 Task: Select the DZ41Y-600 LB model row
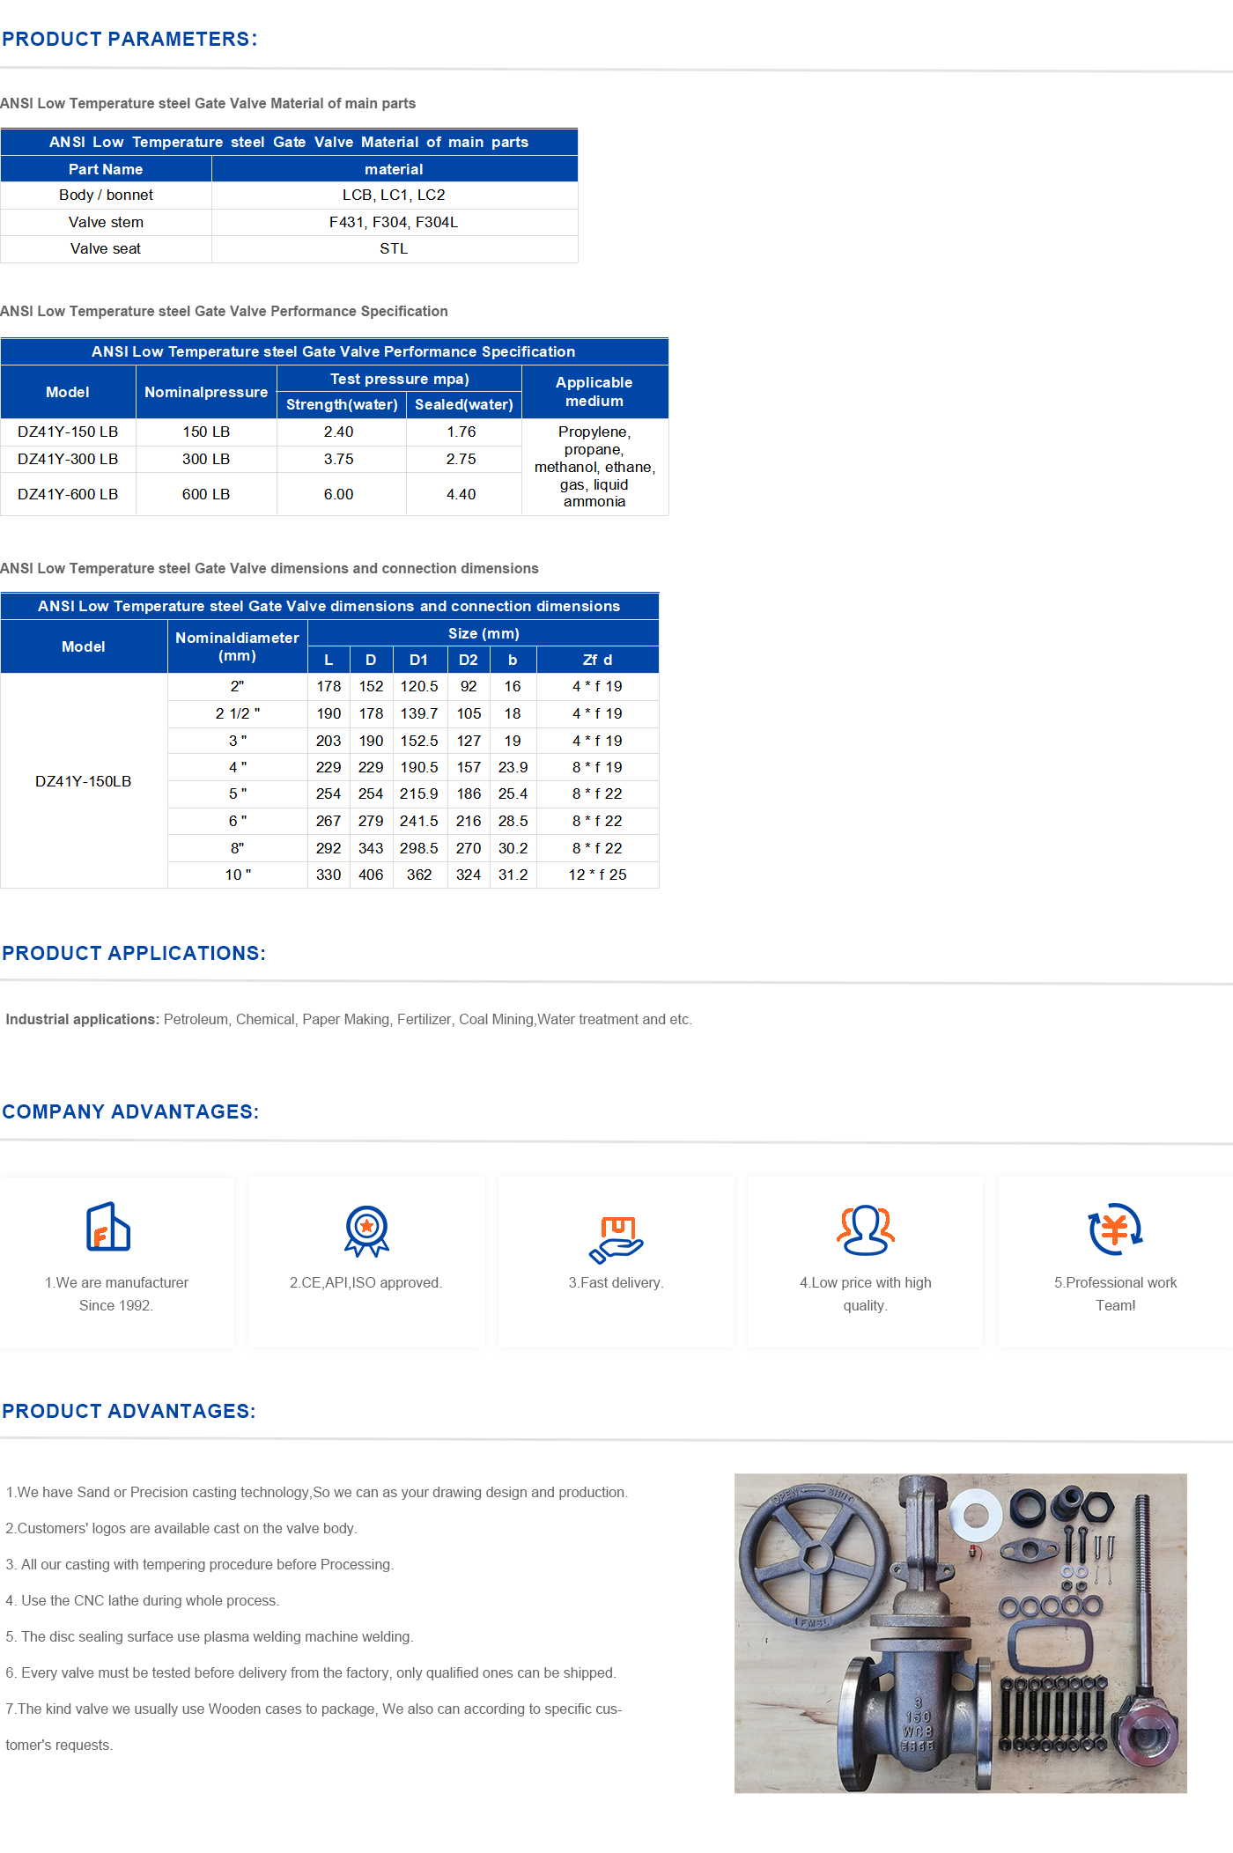(x=68, y=494)
